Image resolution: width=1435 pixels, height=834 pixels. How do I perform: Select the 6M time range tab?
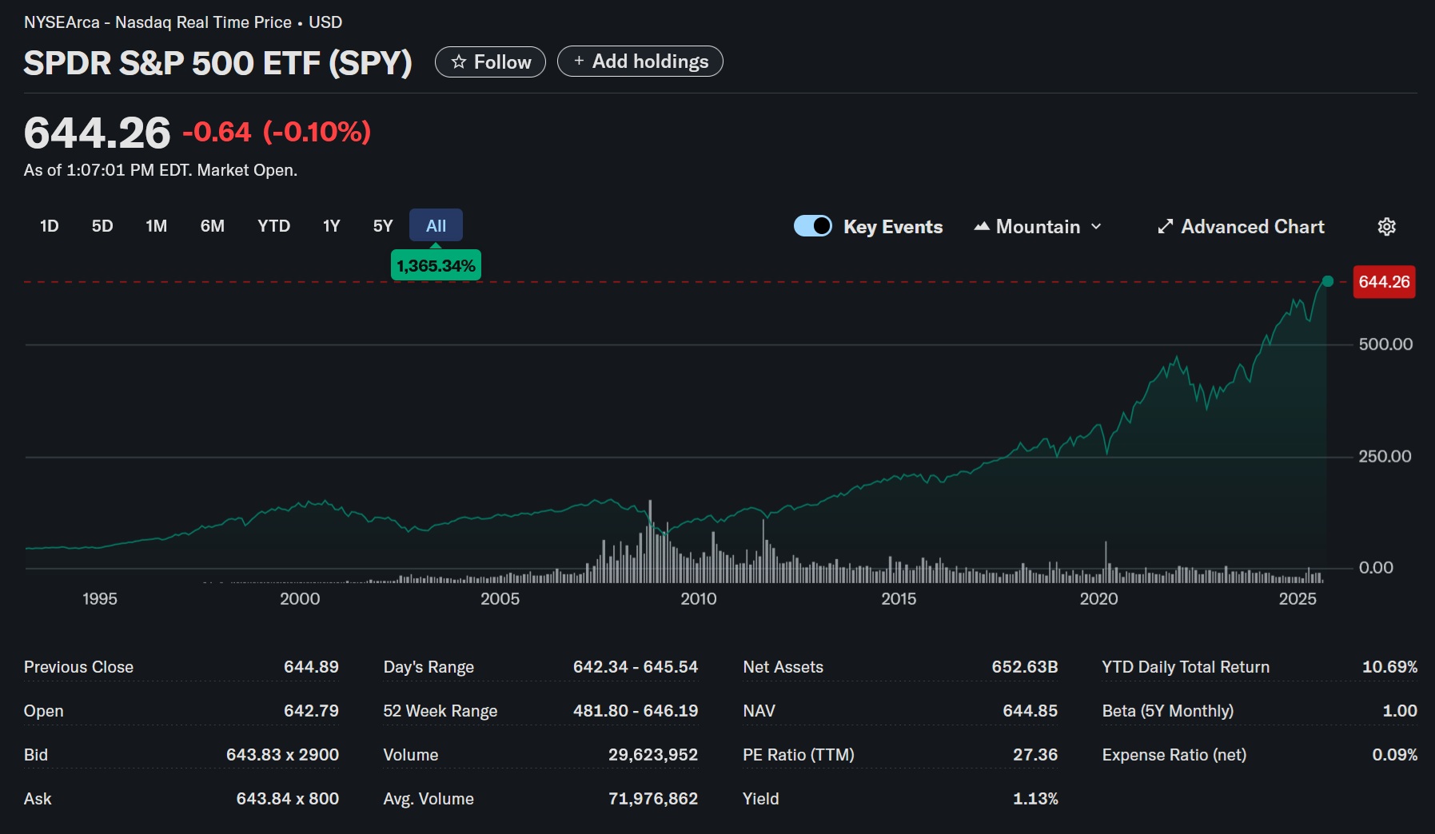(x=213, y=226)
